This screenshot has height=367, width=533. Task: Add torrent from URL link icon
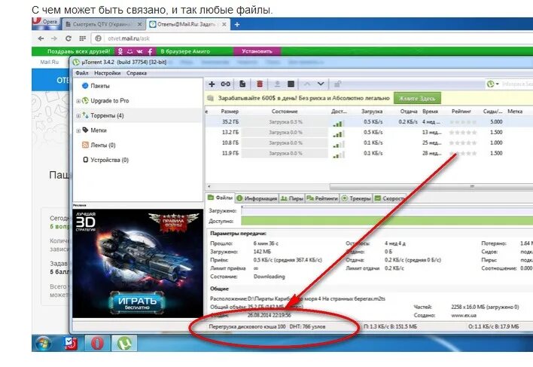[225, 84]
